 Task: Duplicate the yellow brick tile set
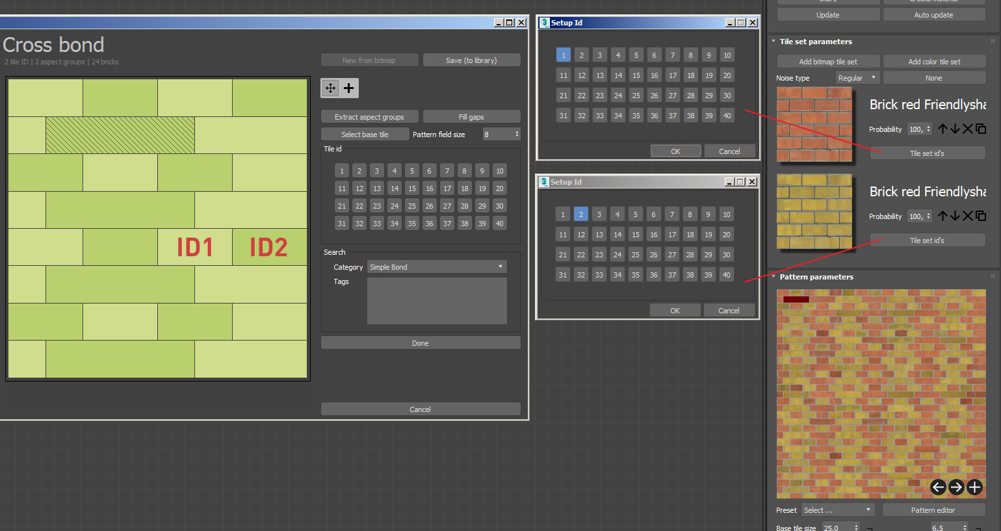[x=981, y=216]
